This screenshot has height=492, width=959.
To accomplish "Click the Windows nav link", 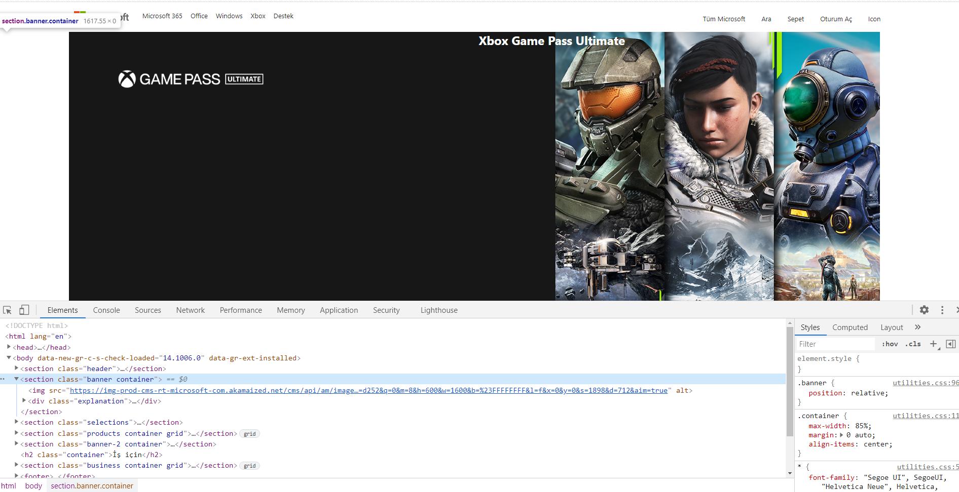I will pos(229,16).
